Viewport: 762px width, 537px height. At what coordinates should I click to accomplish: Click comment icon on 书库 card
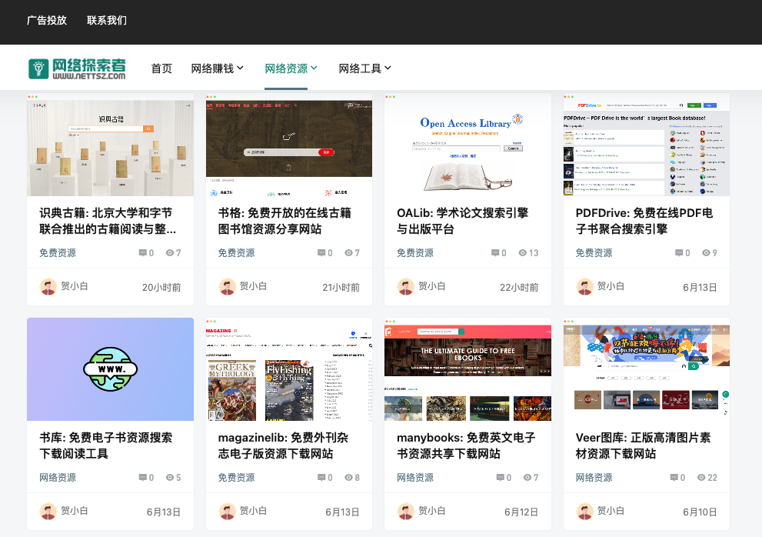143,478
